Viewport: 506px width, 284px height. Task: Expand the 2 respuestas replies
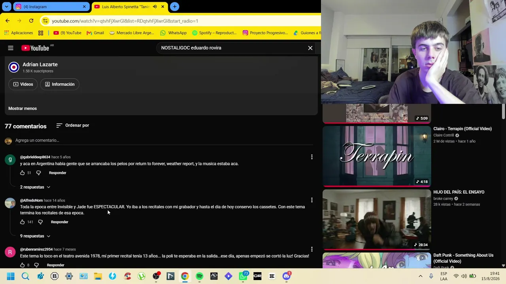tap(35, 187)
